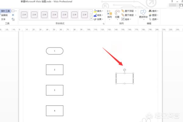The image size is (183, 122).
Task: Open the 选择 select menu
Action: 153,19
